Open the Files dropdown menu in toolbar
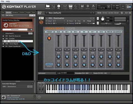Viewport: 133px width, 104px height. tap(82, 7)
